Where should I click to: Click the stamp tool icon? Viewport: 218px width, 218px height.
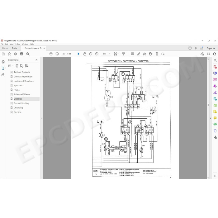[151, 54]
